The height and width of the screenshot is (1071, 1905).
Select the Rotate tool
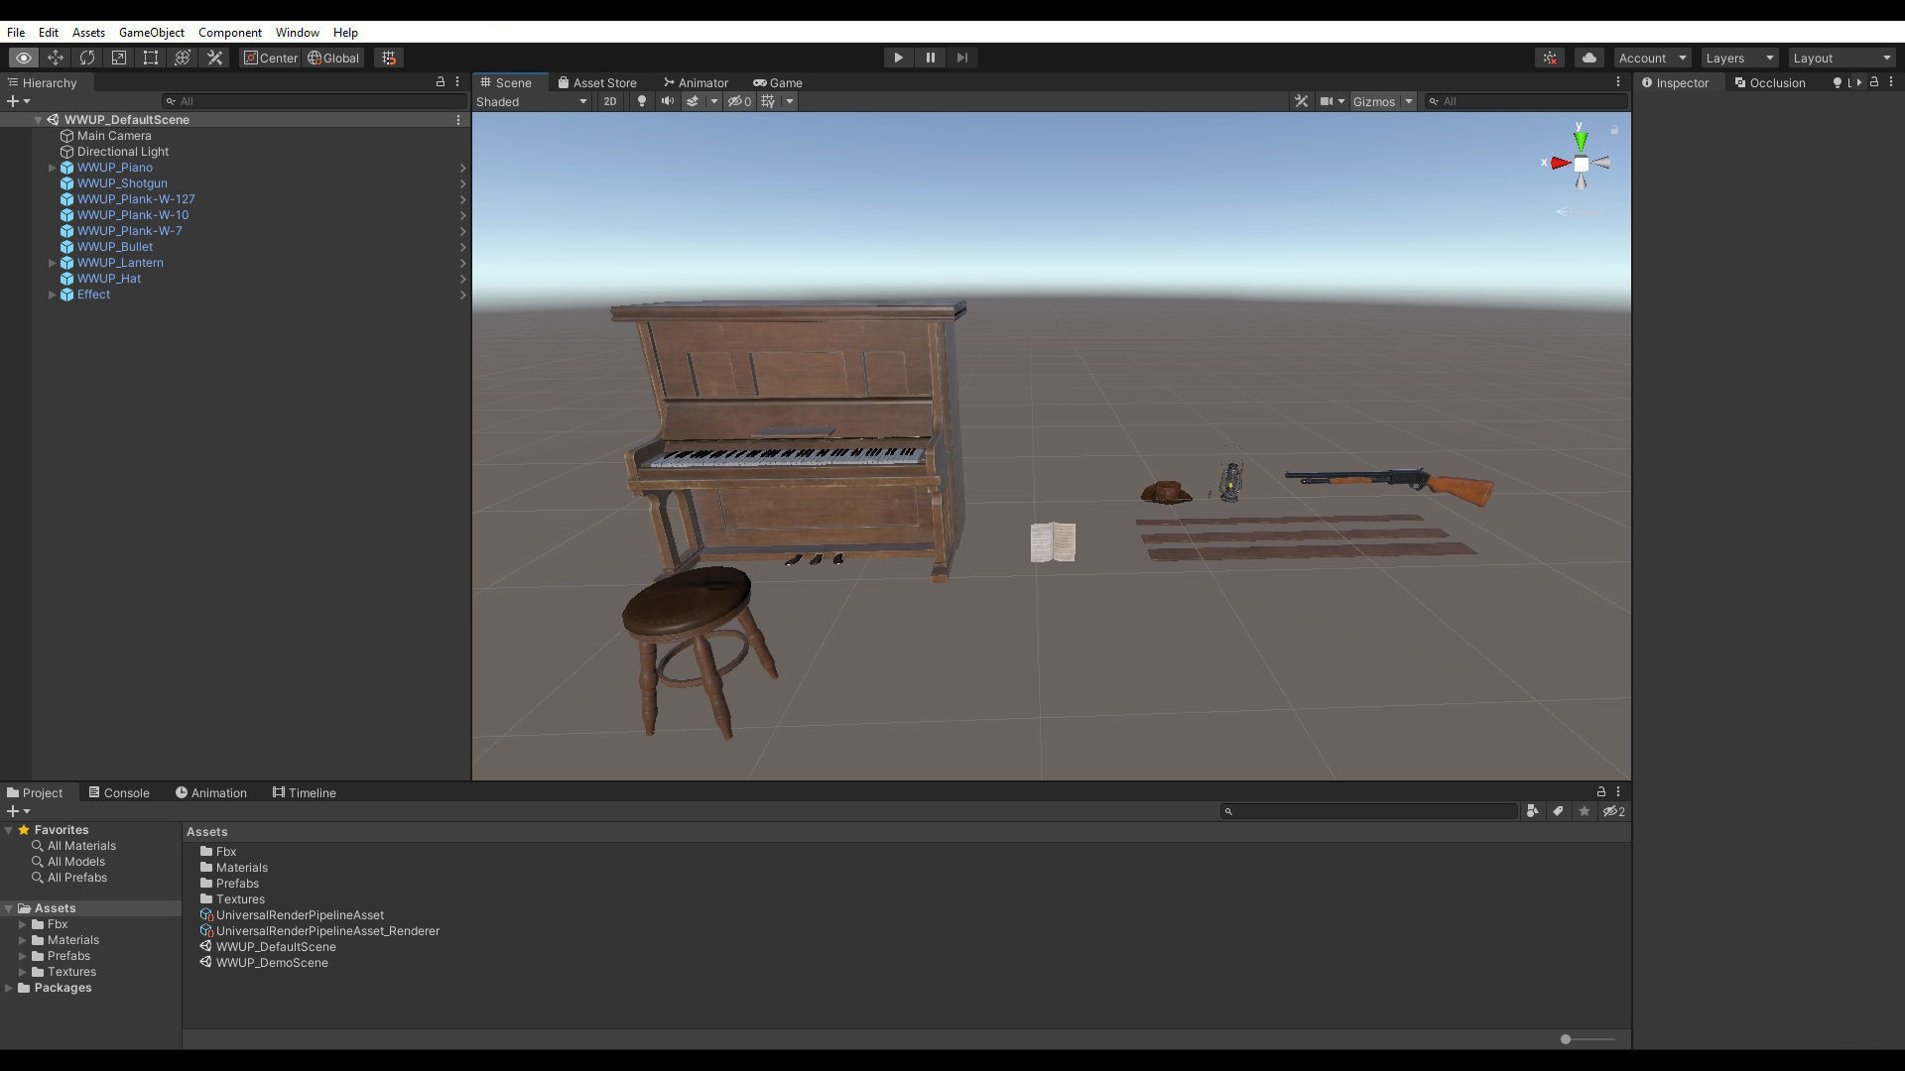tap(87, 58)
